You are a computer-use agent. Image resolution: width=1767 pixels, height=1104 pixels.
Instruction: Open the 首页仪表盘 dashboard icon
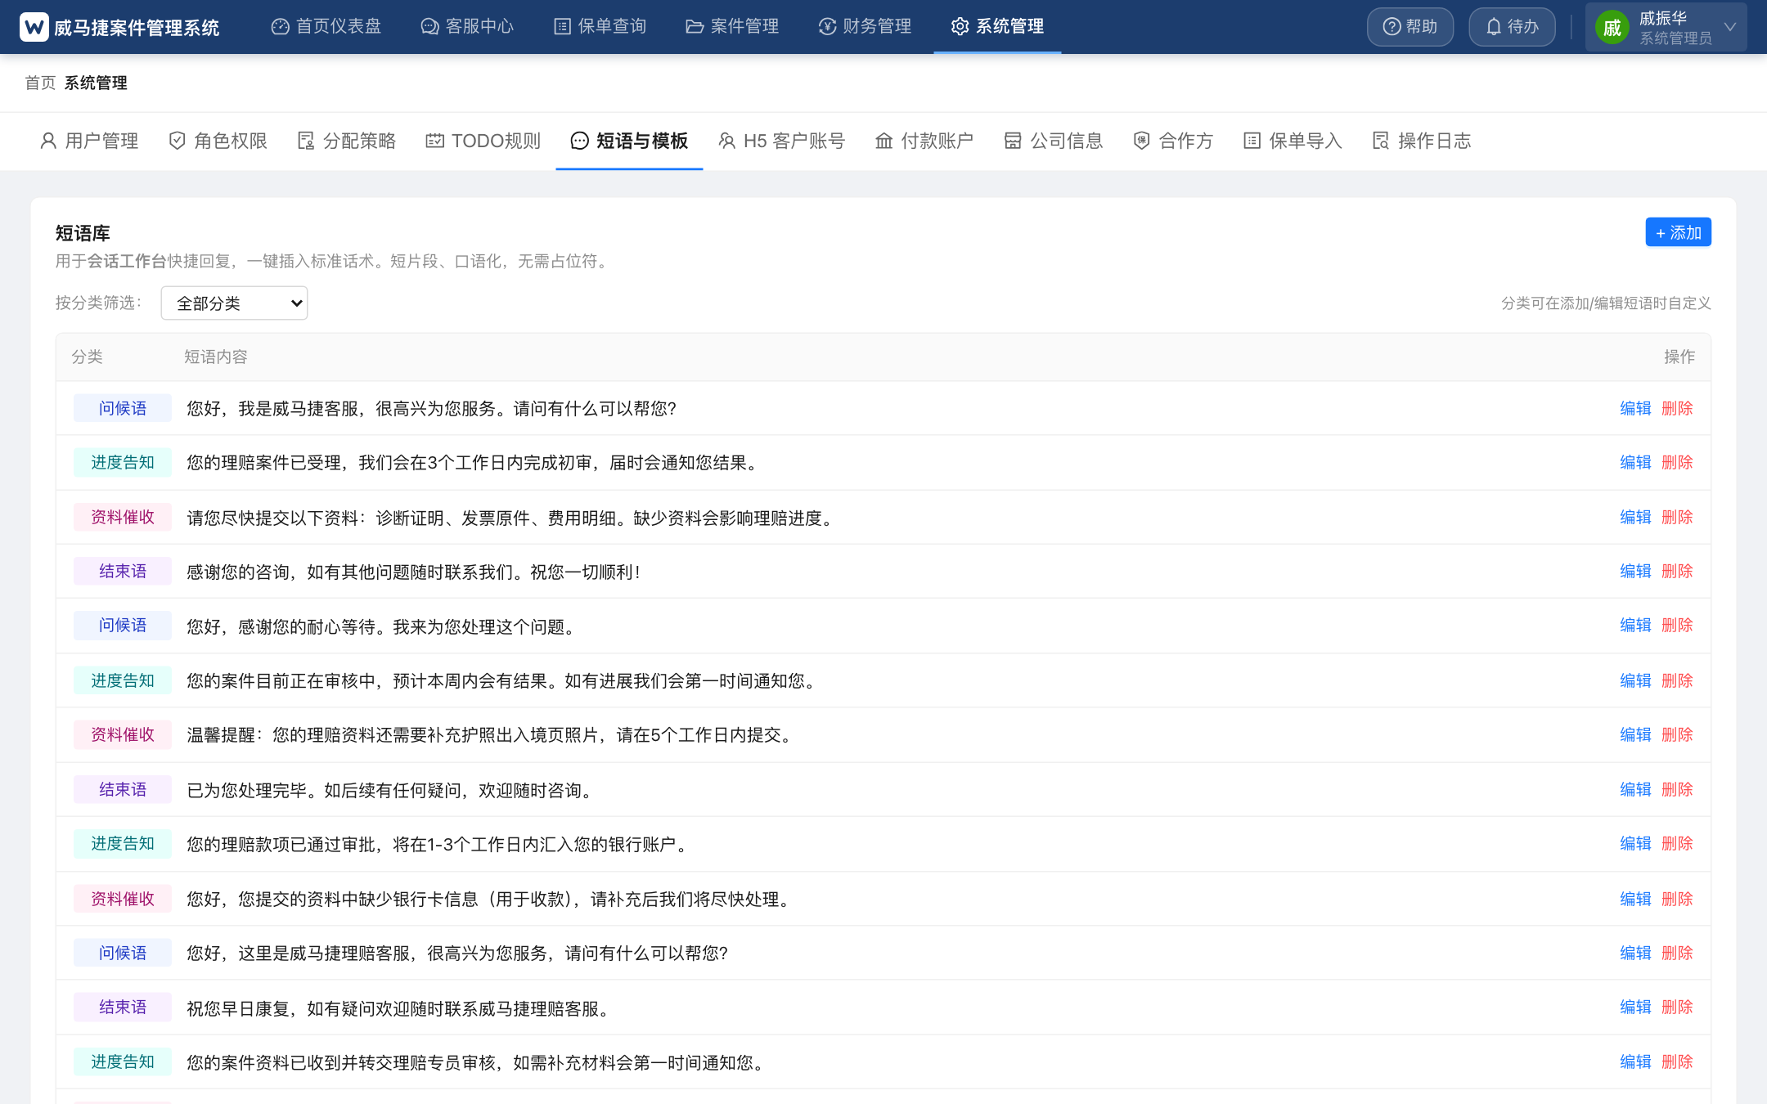pos(280,27)
